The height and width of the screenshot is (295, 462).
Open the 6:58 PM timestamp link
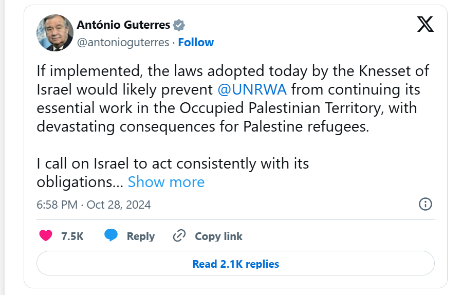click(x=57, y=205)
